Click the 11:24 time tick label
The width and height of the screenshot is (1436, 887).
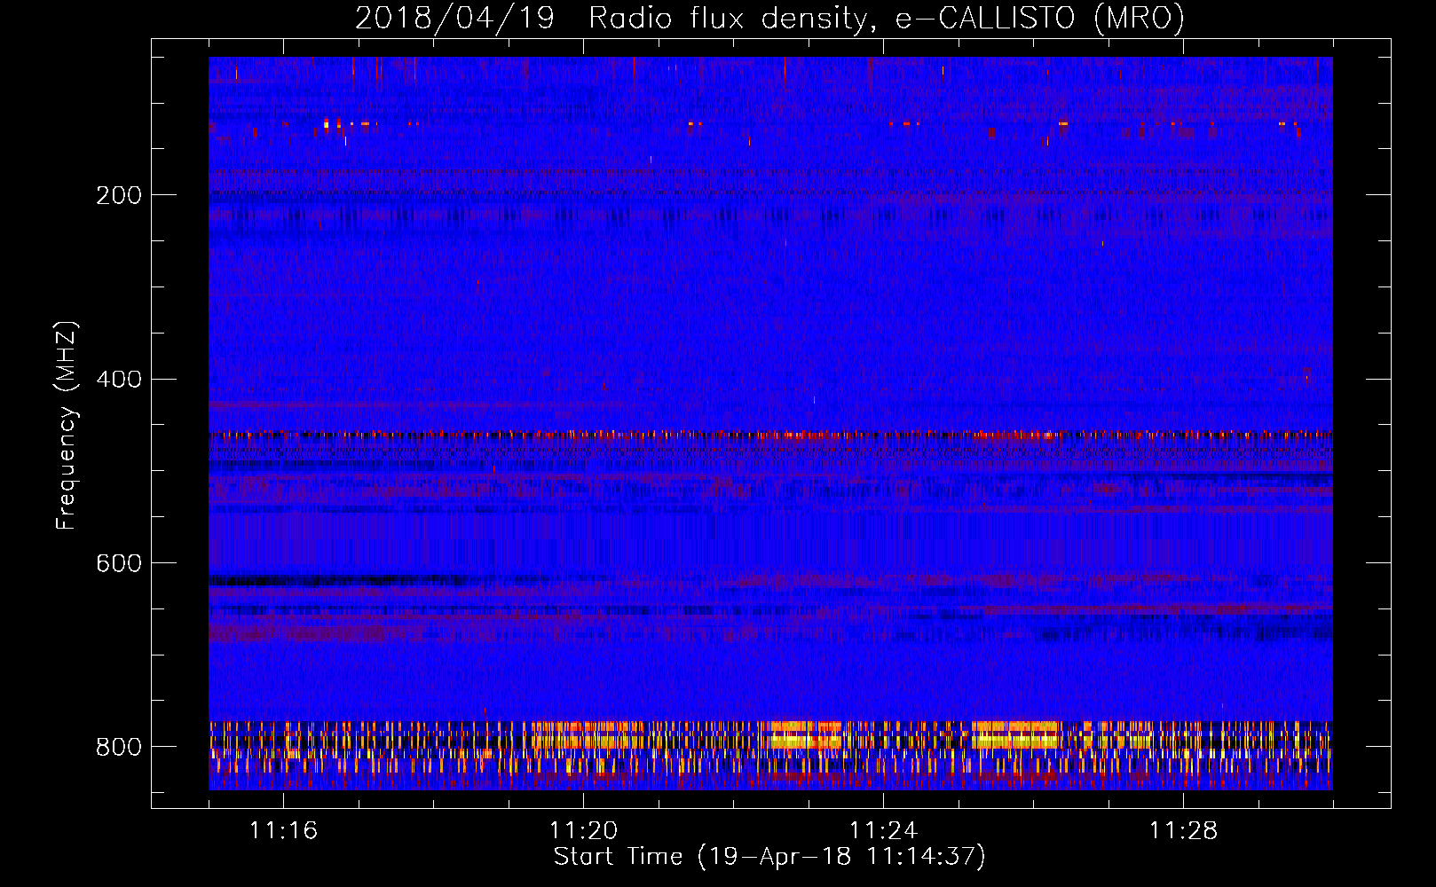883,830
